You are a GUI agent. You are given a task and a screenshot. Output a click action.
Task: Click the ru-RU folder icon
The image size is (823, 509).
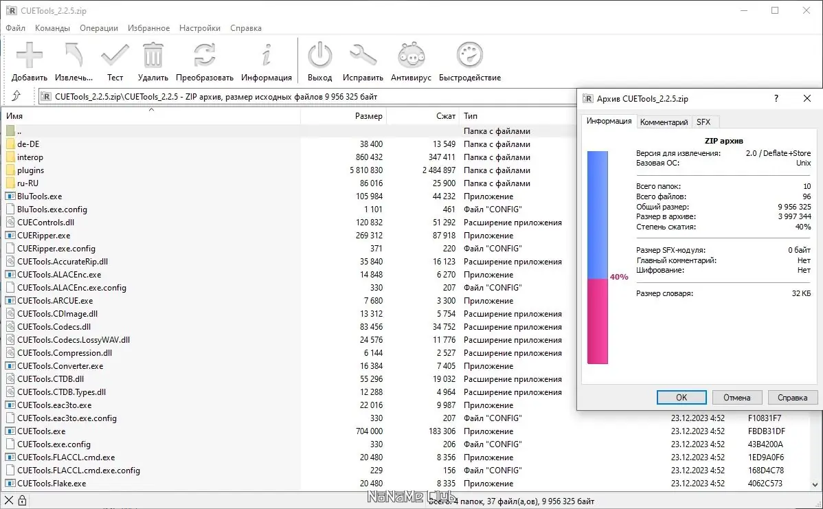pyautogui.click(x=10, y=183)
